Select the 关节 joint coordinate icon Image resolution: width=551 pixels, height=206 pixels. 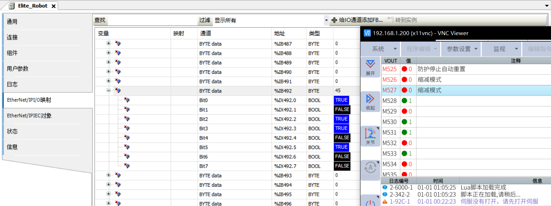[370, 136]
